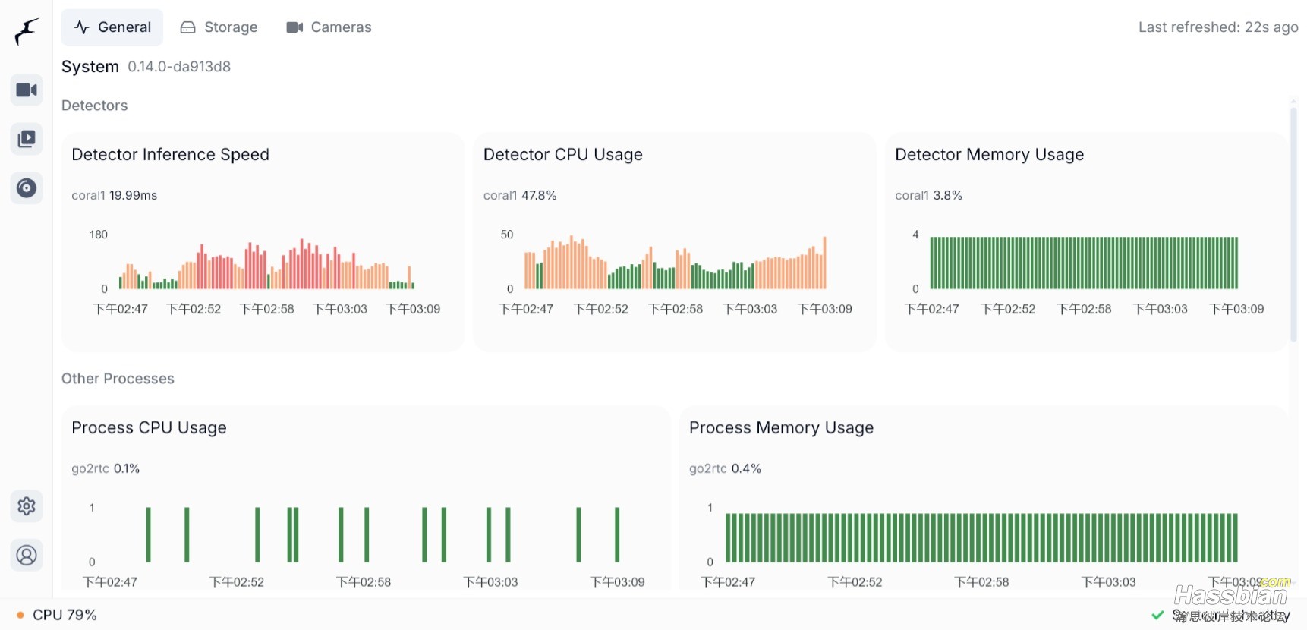Screen dimensions: 1307x630
Task: Open the exports disc icon in sidebar
Action: click(27, 187)
